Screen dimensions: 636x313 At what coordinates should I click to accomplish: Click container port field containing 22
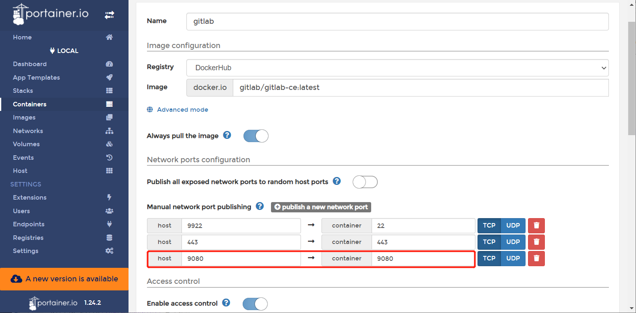pos(424,226)
